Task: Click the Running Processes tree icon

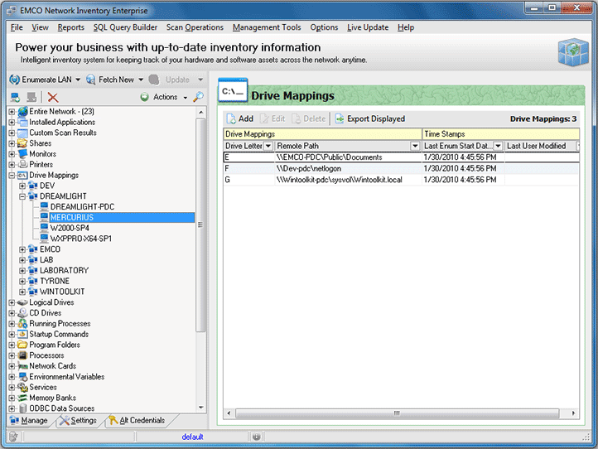Action: 22,324
